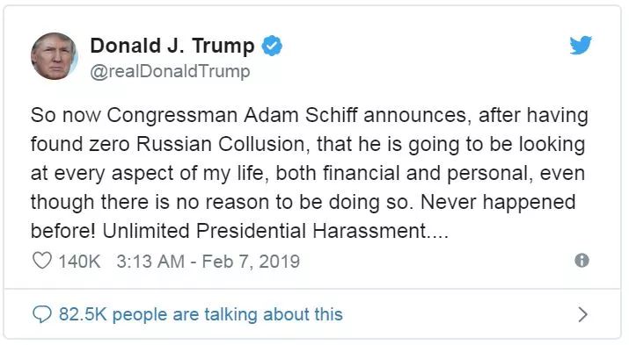Open the 3:13 AM timestamp link
The width and height of the screenshot is (629, 345).
150,262
